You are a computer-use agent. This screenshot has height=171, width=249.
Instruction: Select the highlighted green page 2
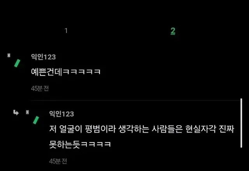[x=173, y=31]
